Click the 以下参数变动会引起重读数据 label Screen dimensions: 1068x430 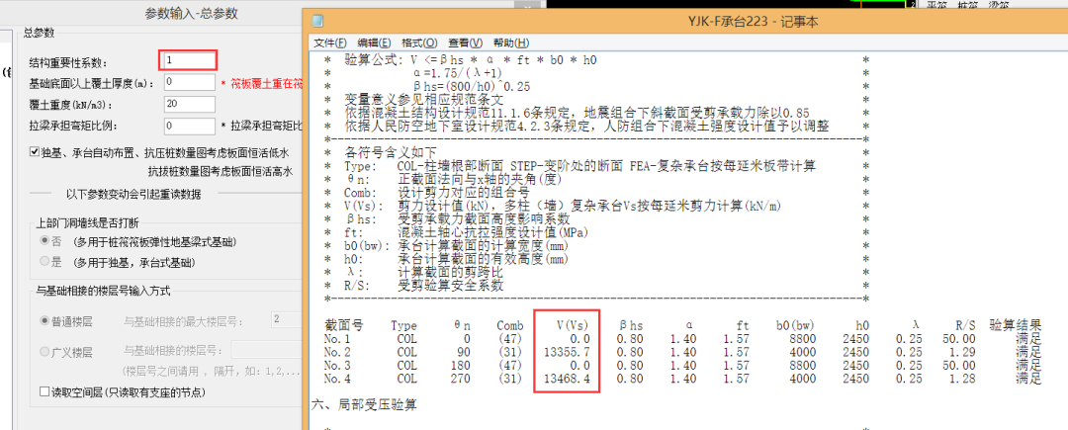[x=133, y=195]
